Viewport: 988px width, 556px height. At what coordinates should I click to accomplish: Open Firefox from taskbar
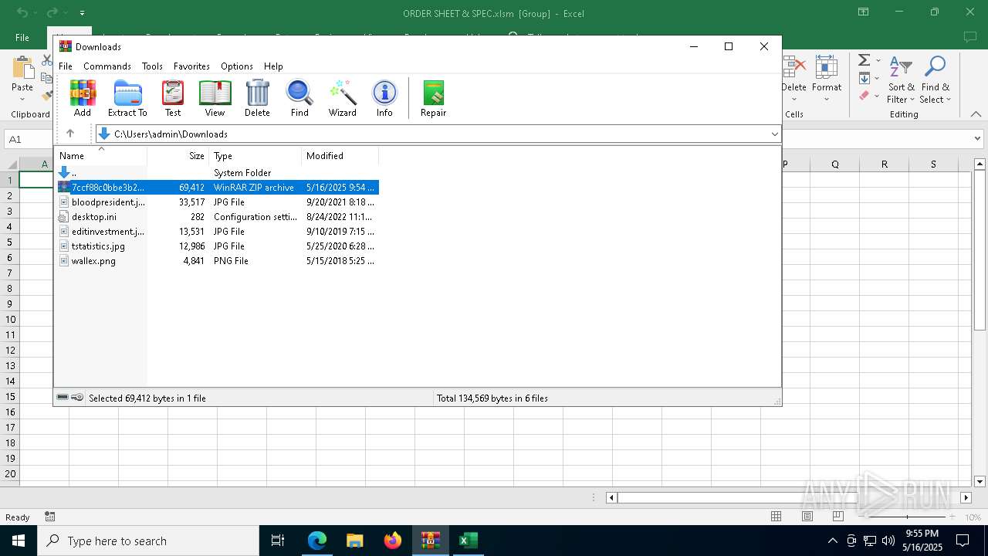pyautogui.click(x=393, y=541)
